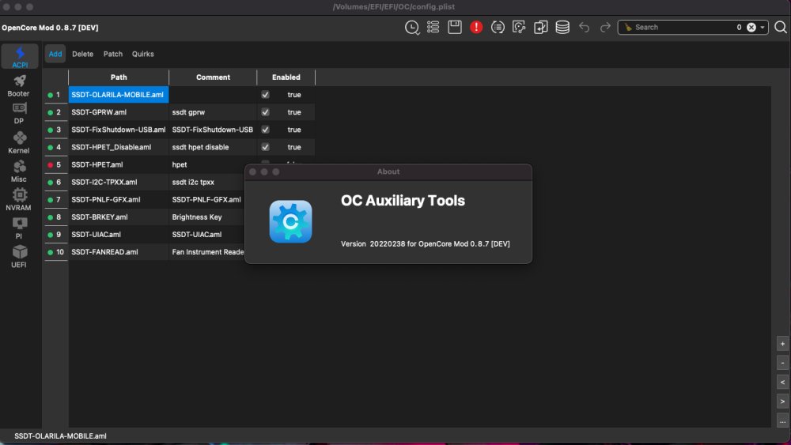Toggle Enabled checkbox for SSDT-FixShutdown-USB.aml
The width and height of the screenshot is (791, 445).
tap(265, 130)
